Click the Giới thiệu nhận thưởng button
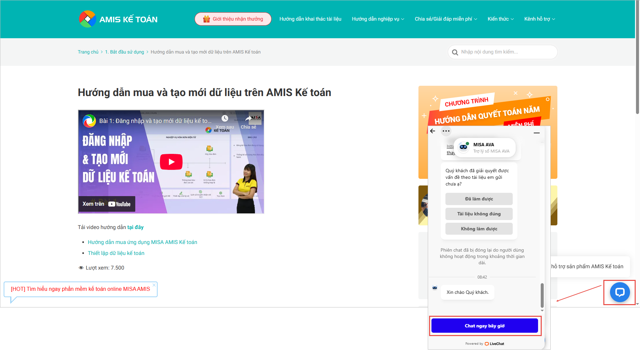This screenshot has height=351, width=640. tap(233, 19)
